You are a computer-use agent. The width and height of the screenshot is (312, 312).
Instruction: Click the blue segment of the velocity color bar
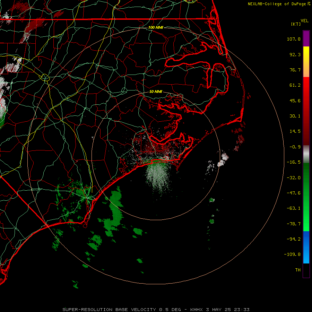coord(306,247)
